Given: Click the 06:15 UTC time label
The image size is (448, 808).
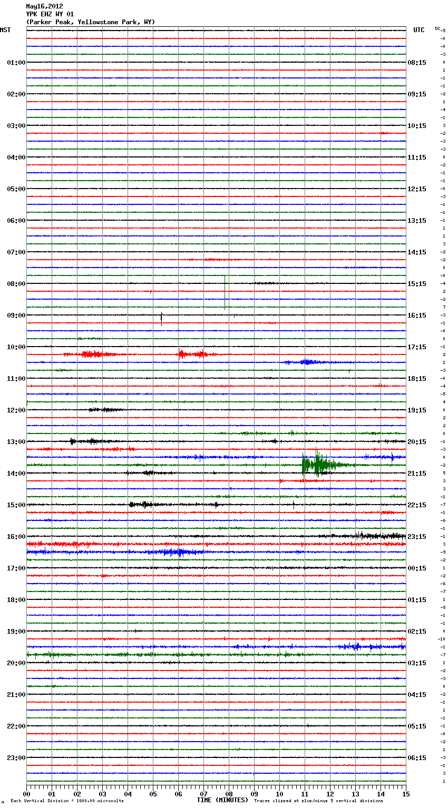Looking at the screenshot, I should (417, 758).
